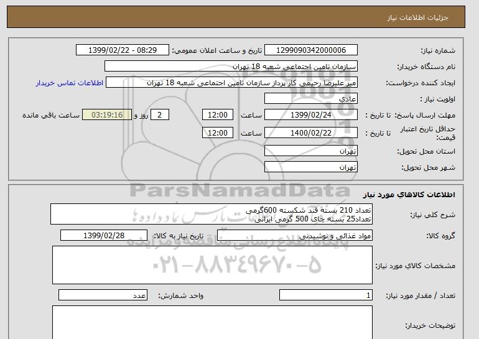Viewport: 479px width, 339px height.
Task: Click the label شهر محل تحویل
Action: coord(428,167)
